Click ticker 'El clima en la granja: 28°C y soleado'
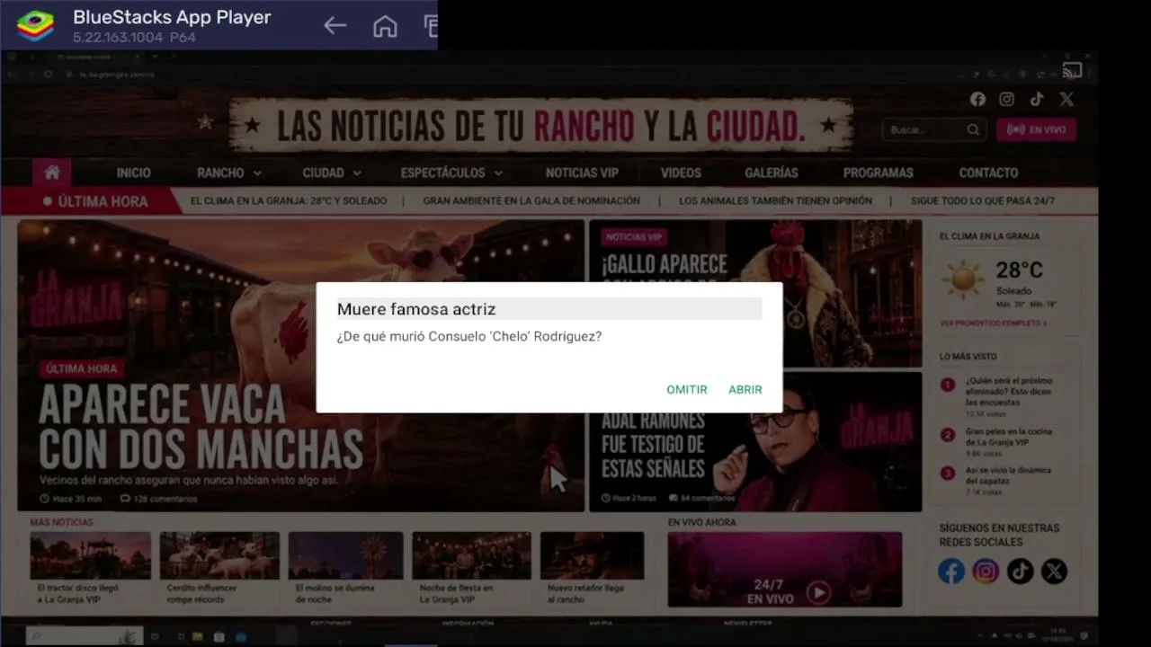This screenshot has width=1151, height=647. pos(289,201)
